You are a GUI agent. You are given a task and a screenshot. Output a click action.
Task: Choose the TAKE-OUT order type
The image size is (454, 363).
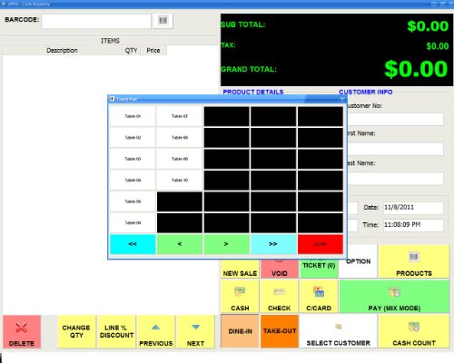click(280, 331)
